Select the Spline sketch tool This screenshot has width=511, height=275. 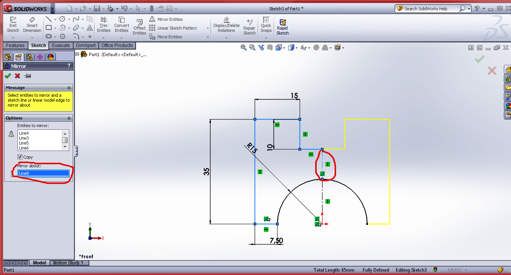point(76,19)
